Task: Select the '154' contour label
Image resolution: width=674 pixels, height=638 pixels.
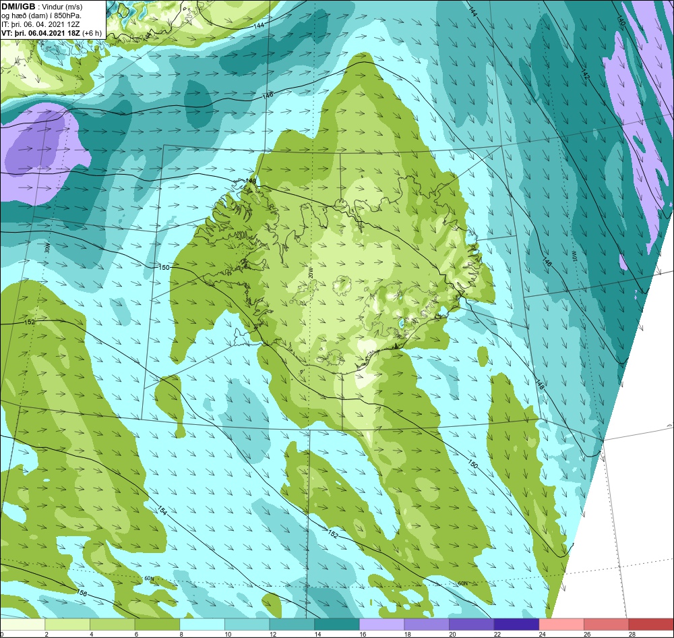Action: point(162,511)
